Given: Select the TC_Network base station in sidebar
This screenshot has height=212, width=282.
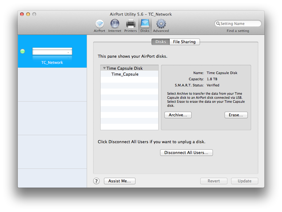Looking at the screenshot, I should pos(52,51).
